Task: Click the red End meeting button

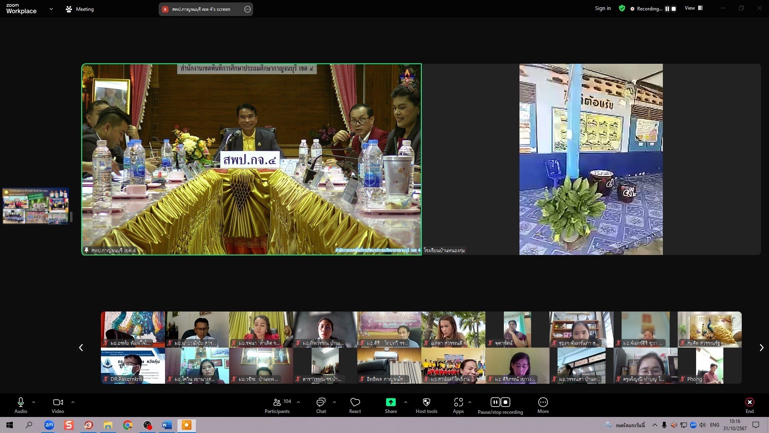Action: 750,405
